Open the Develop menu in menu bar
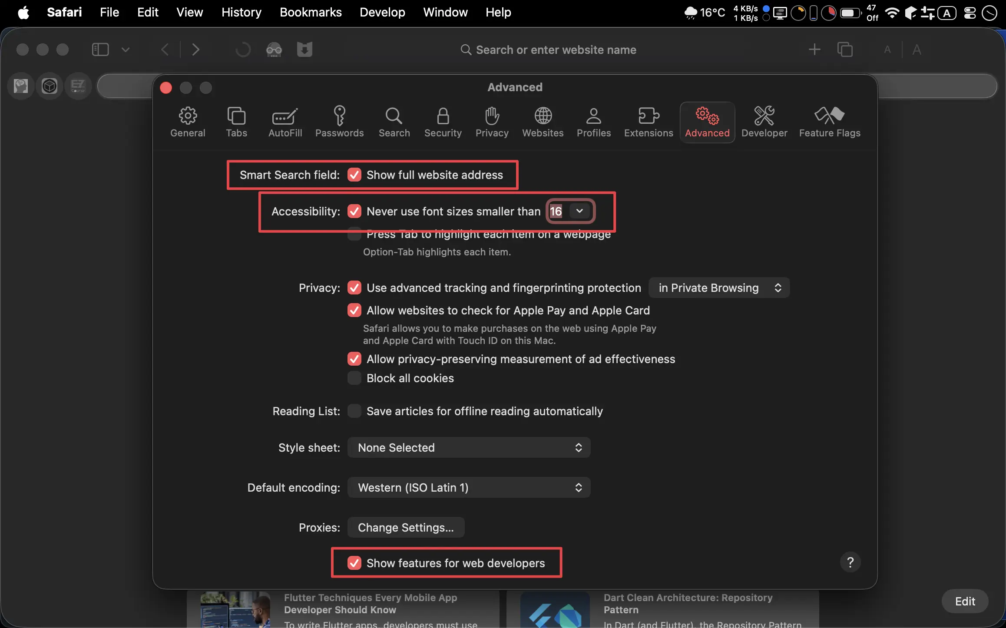The height and width of the screenshot is (628, 1006). tap(382, 12)
